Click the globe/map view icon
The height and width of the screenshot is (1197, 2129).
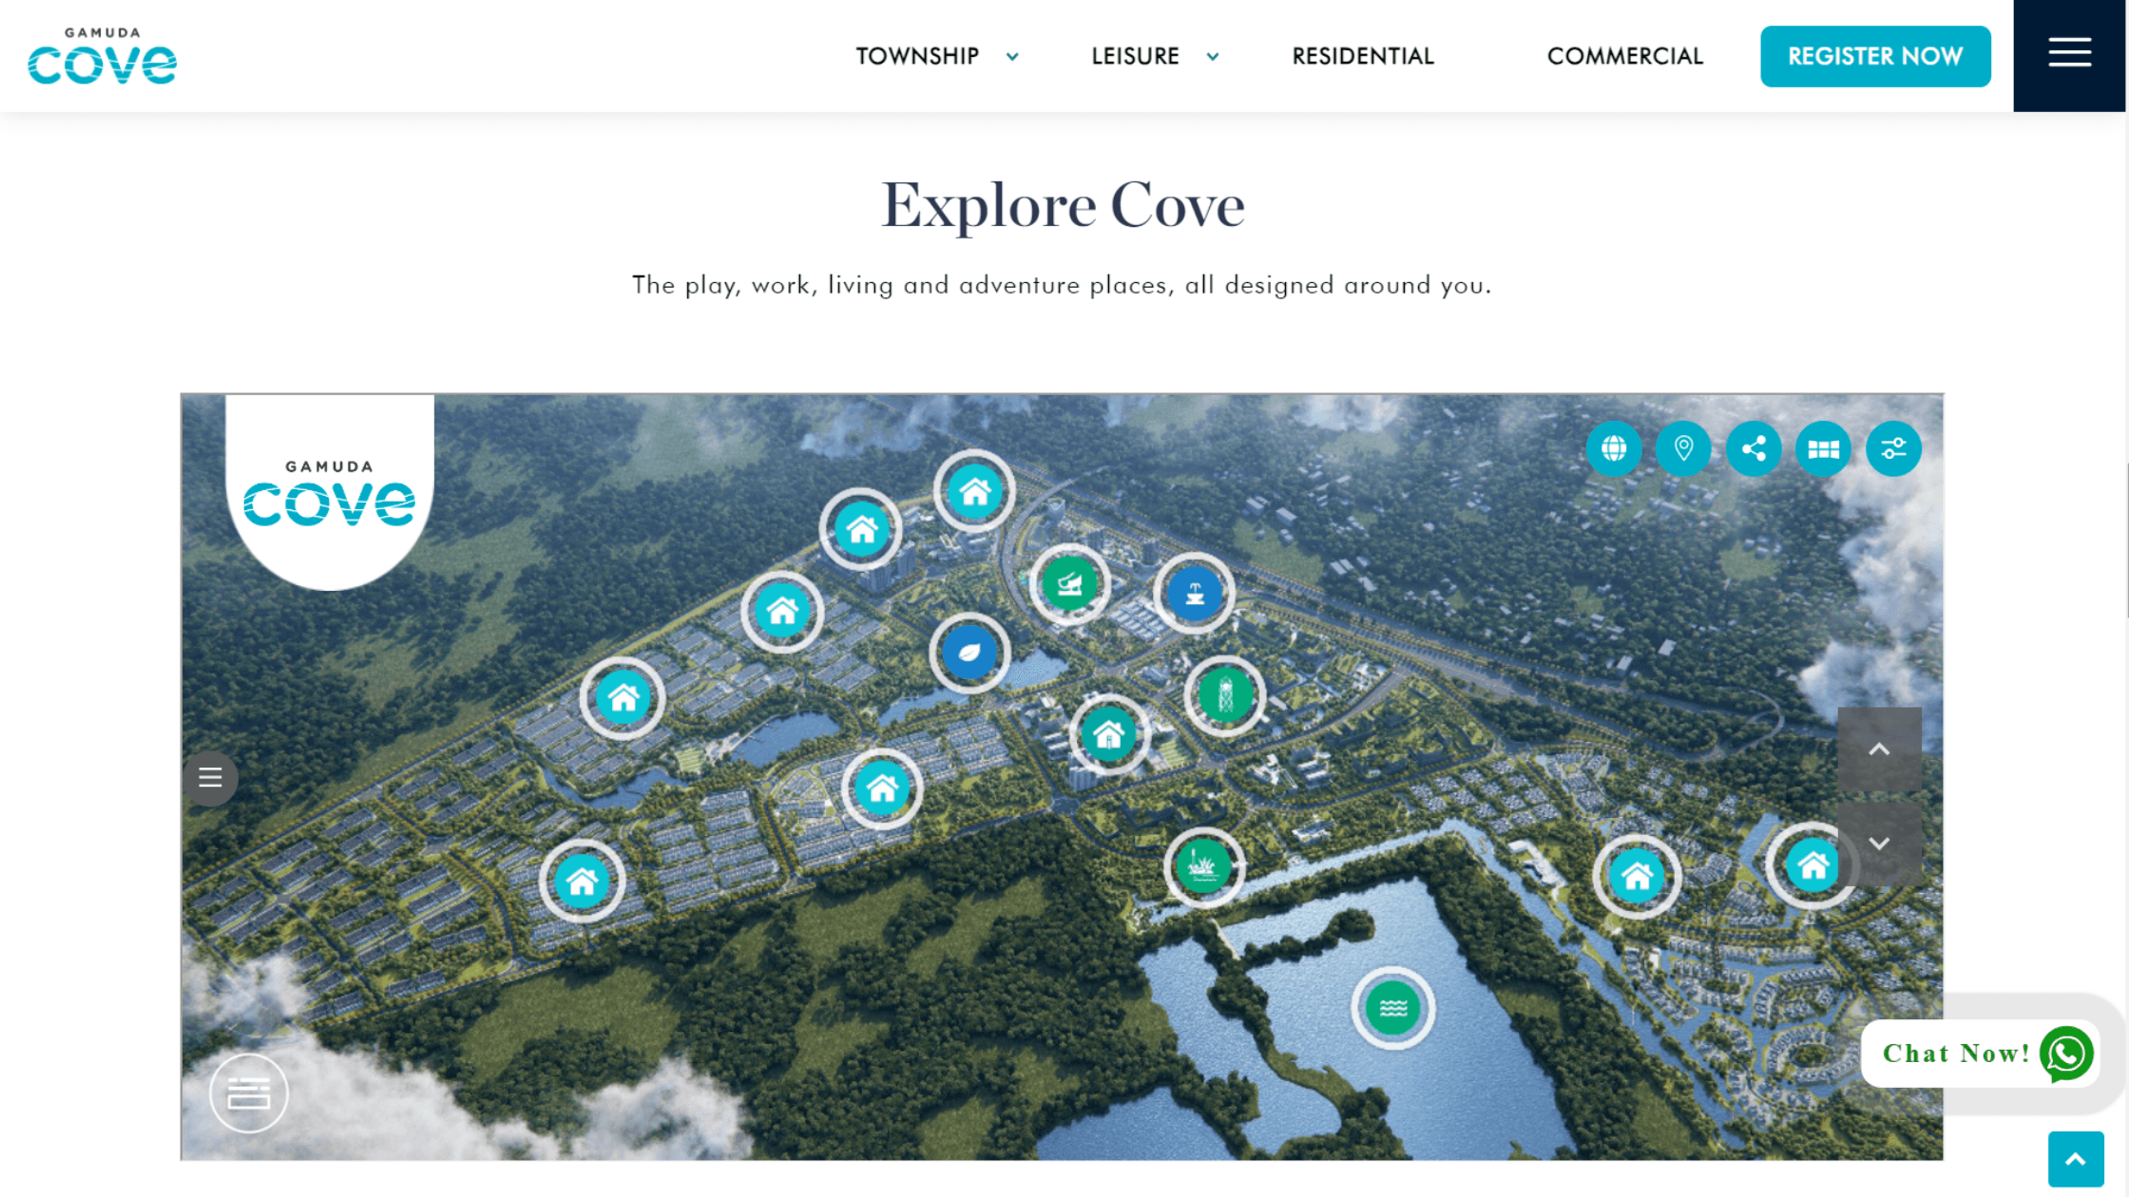[1614, 448]
